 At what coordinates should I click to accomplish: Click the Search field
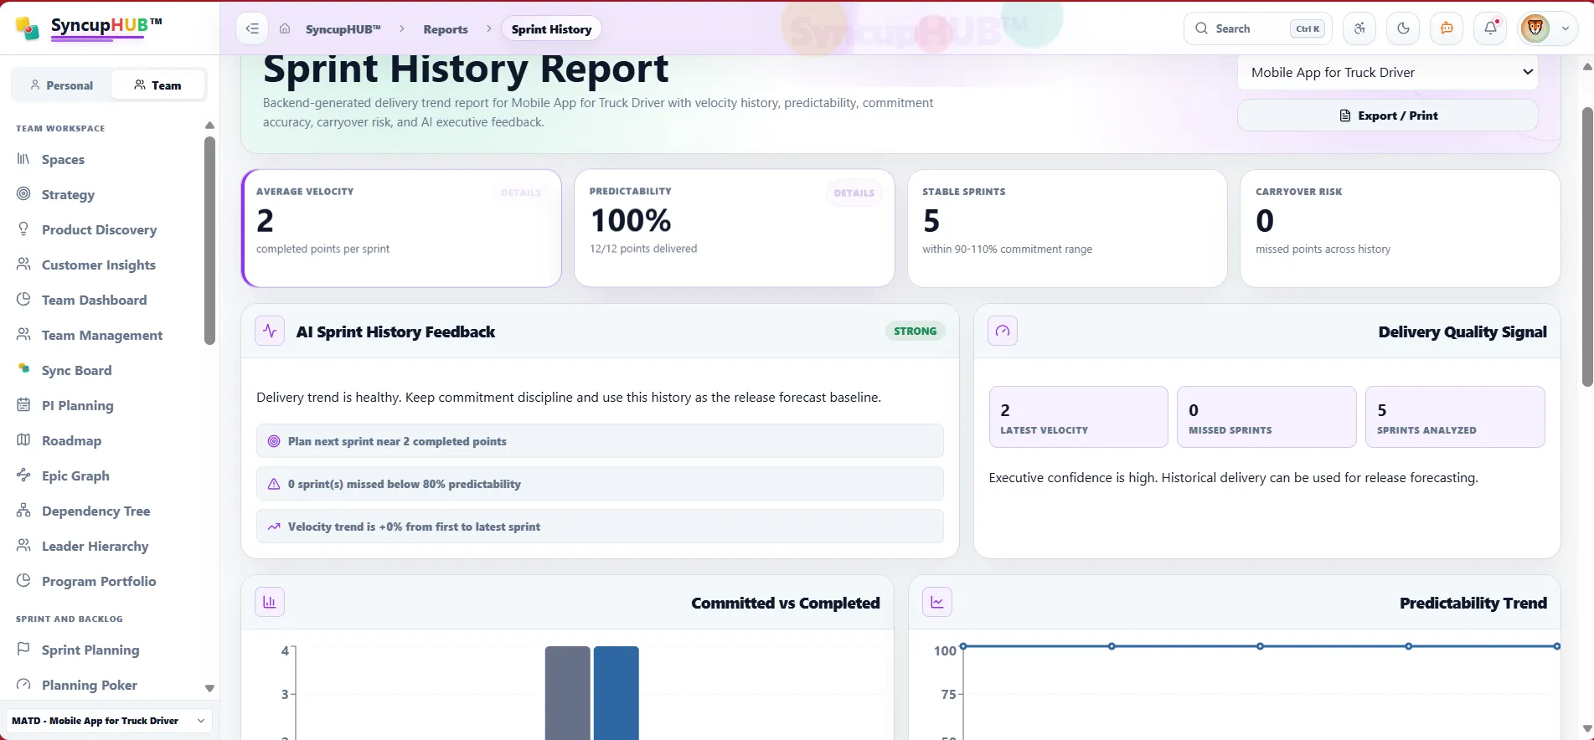[x=1257, y=28]
